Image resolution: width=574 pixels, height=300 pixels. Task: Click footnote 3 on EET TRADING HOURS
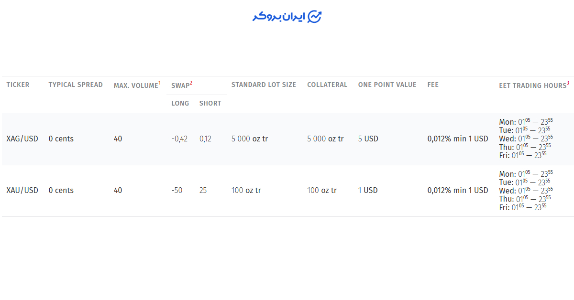pyautogui.click(x=567, y=82)
